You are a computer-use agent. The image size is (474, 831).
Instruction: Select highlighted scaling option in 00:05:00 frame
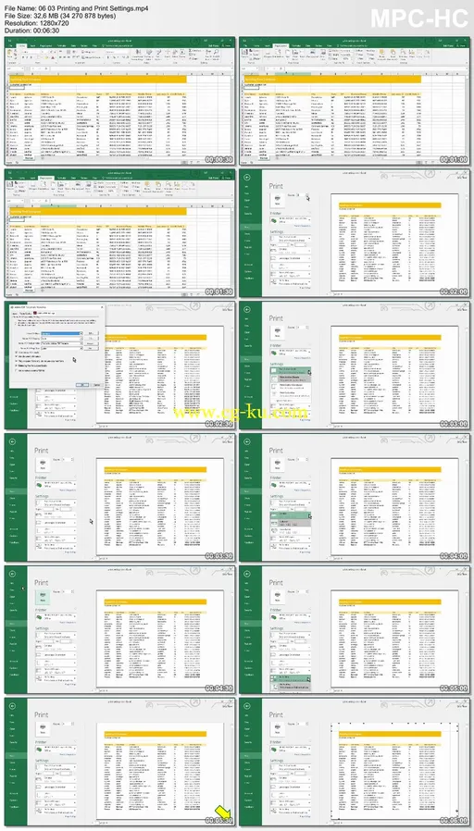290,678
